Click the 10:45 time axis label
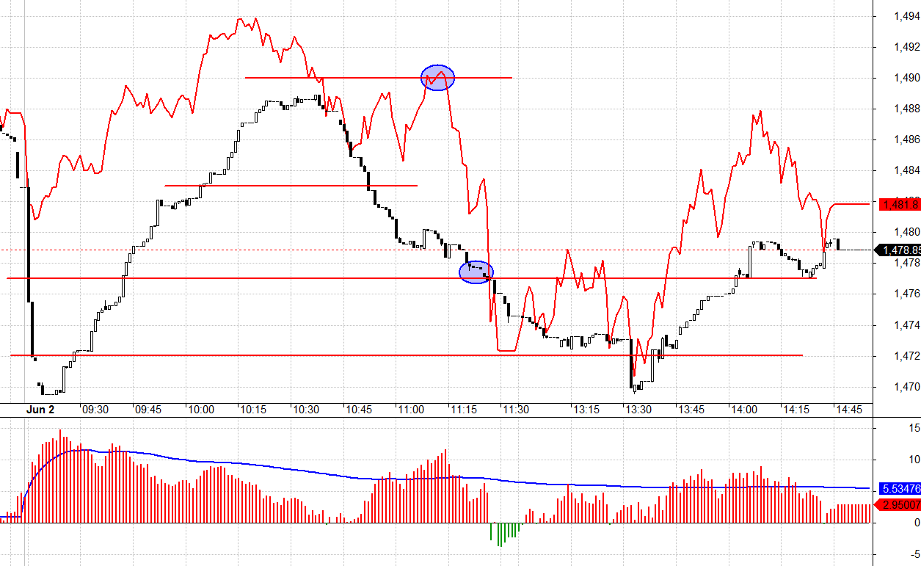The width and height of the screenshot is (921, 566). [x=359, y=410]
